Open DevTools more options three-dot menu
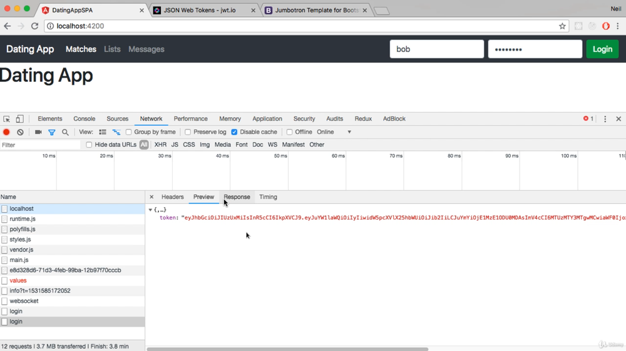 coord(605,119)
